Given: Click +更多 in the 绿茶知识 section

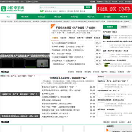Looking at the screenshot, I should 128,72.
